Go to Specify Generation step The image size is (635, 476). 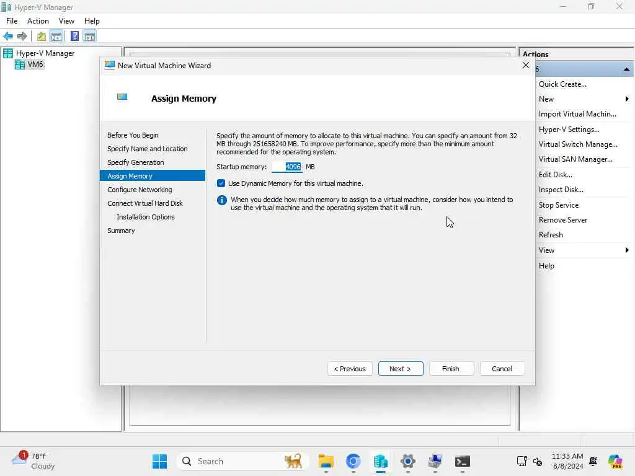(136, 162)
